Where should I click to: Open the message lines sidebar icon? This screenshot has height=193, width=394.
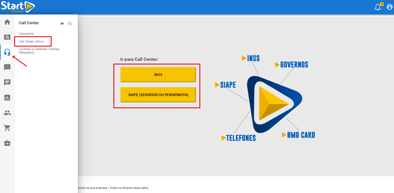pos(7,82)
